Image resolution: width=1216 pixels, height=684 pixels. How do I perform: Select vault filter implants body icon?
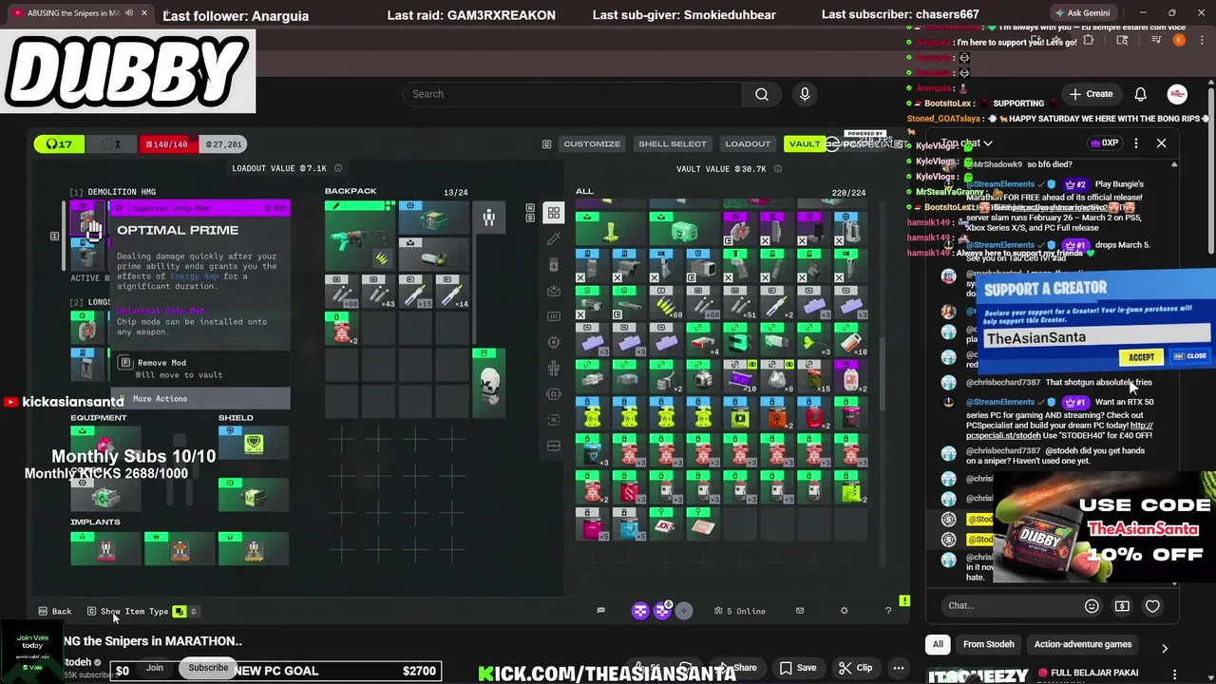pyautogui.click(x=554, y=369)
